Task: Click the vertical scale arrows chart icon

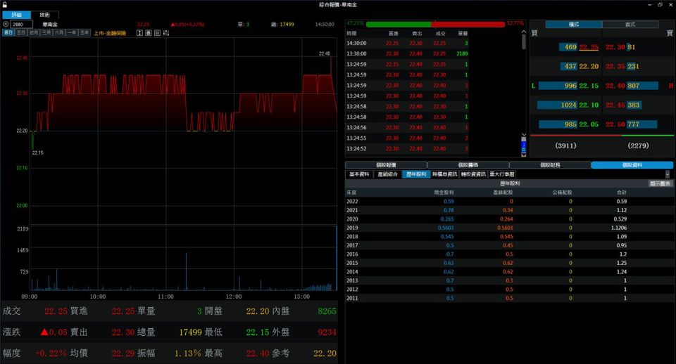Action: point(139,33)
